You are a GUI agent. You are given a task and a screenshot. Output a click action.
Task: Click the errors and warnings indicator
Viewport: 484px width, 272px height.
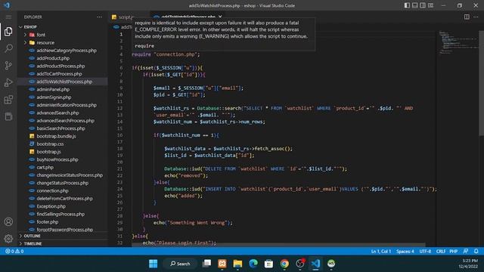14,252
